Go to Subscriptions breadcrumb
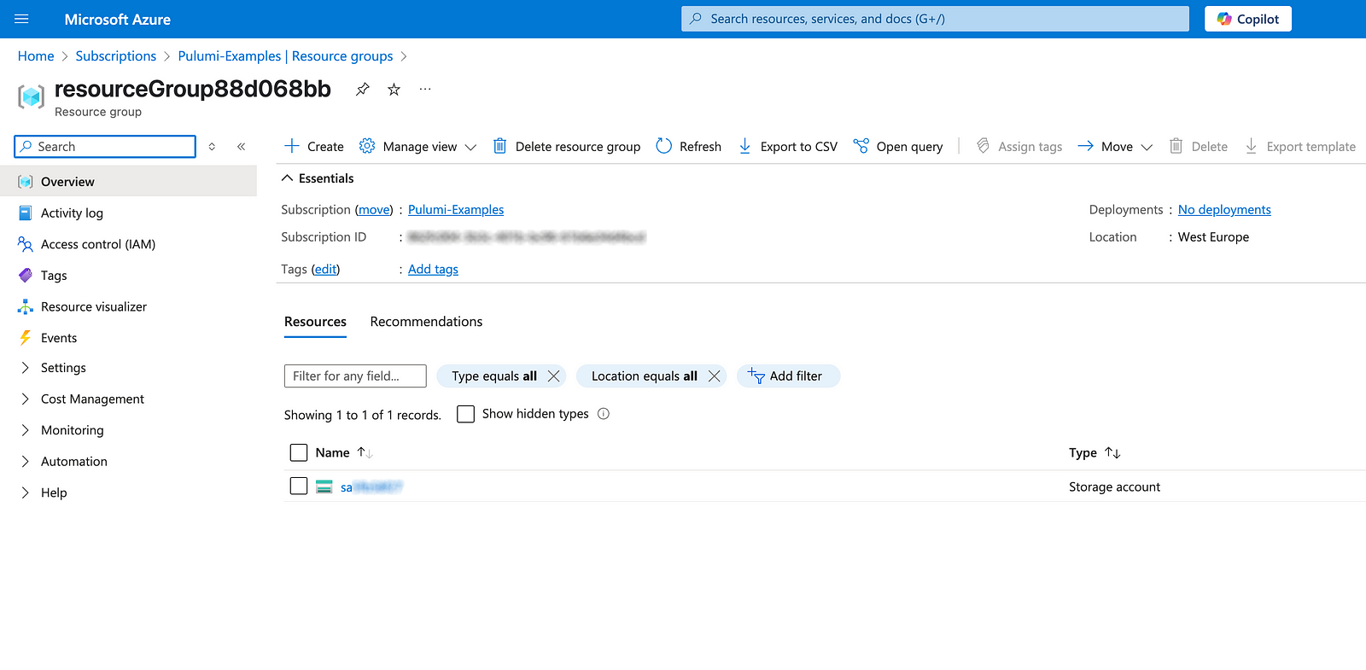The height and width of the screenshot is (670, 1366). click(116, 56)
